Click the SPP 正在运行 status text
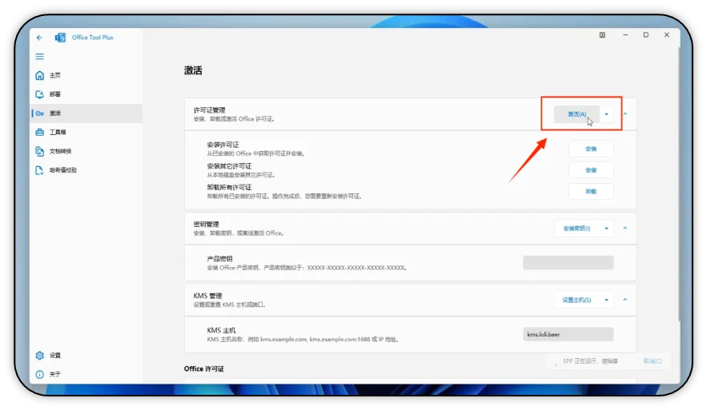The height and width of the screenshot is (410, 707). [590, 361]
